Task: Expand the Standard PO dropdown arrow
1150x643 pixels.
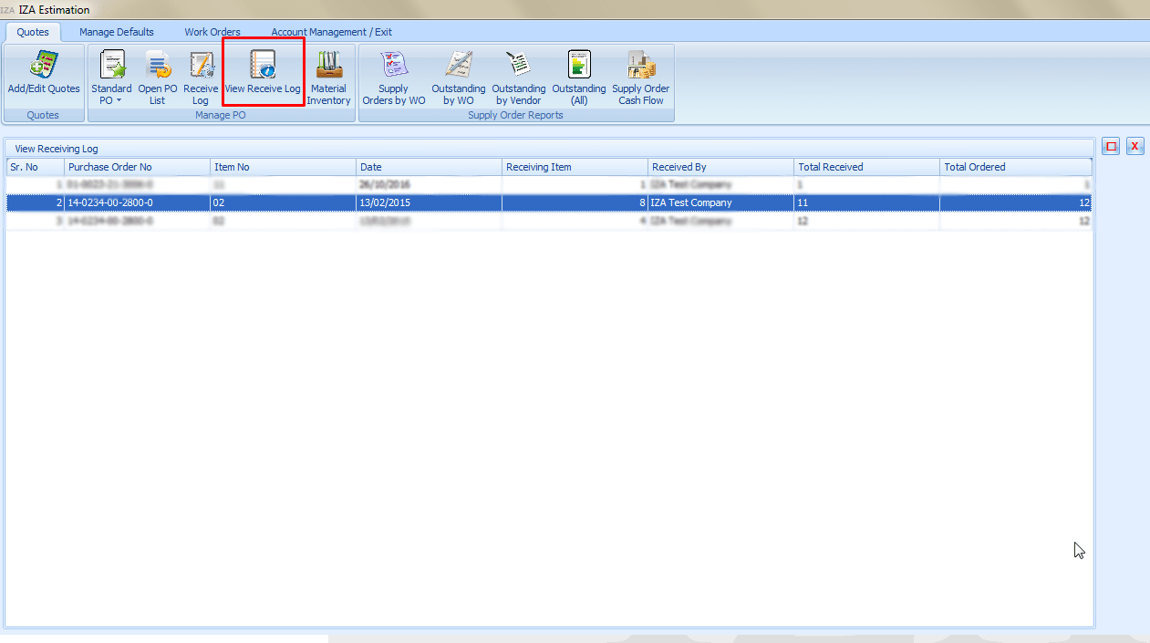Action: (119, 101)
